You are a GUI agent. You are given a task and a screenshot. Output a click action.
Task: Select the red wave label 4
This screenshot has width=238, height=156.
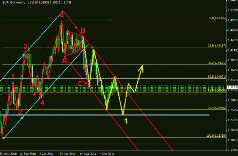(42, 103)
